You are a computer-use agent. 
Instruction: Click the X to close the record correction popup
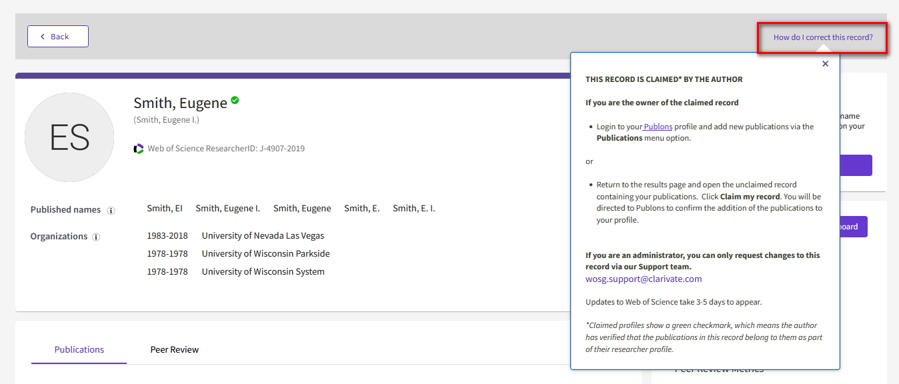825,63
